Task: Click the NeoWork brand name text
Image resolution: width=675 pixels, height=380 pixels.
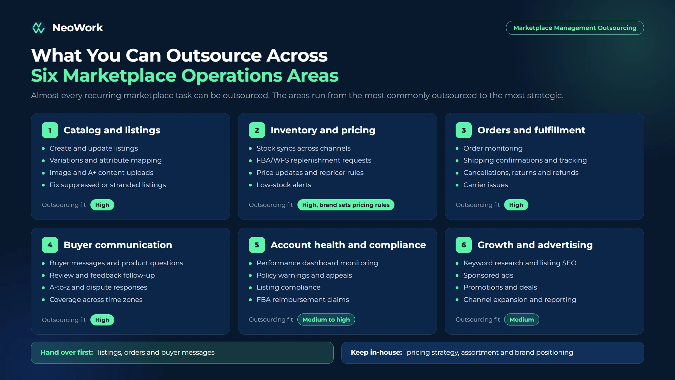Action: (77, 28)
